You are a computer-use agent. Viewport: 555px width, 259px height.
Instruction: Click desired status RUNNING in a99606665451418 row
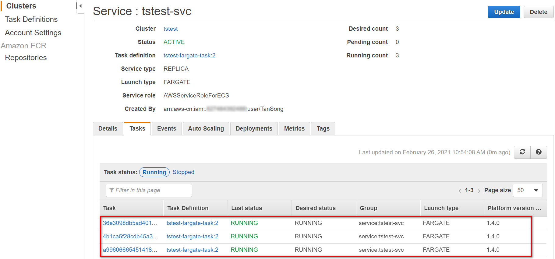308,250
